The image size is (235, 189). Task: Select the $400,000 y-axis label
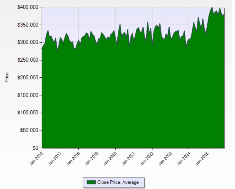point(29,7)
